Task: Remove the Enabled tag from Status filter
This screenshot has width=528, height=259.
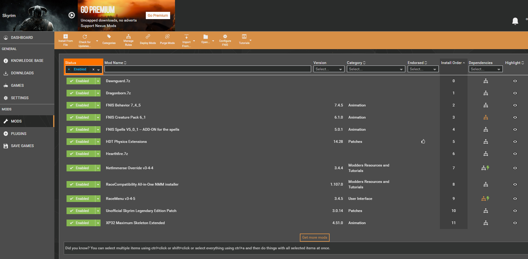Action: coord(69,69)
